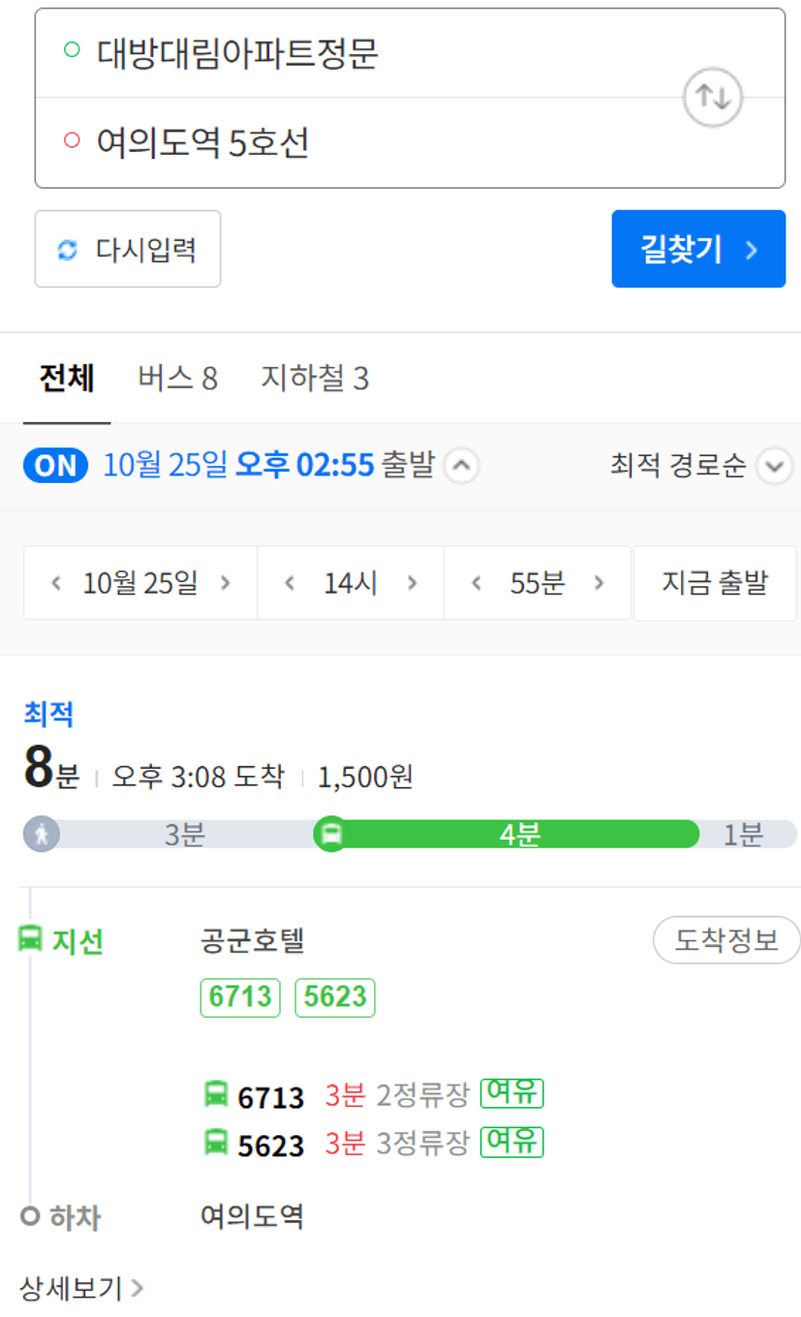Switch to the 지하철 3 tab
The height and width of the screenshot is (1317, 801).
click(315, 379)
